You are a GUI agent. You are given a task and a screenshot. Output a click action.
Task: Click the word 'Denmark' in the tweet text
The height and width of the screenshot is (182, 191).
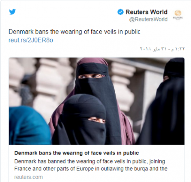pos(21,32)
